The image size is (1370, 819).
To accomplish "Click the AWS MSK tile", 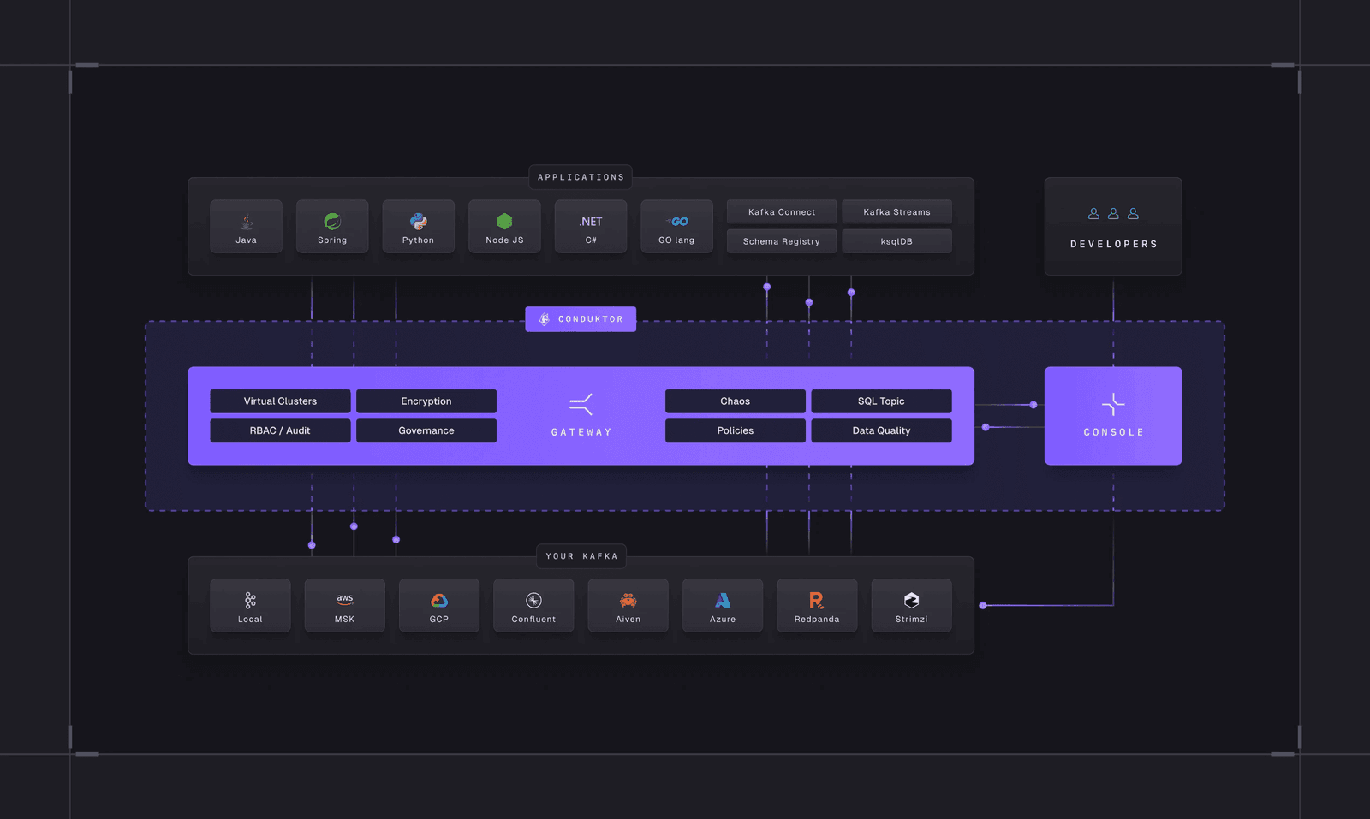I will point(344,605).
